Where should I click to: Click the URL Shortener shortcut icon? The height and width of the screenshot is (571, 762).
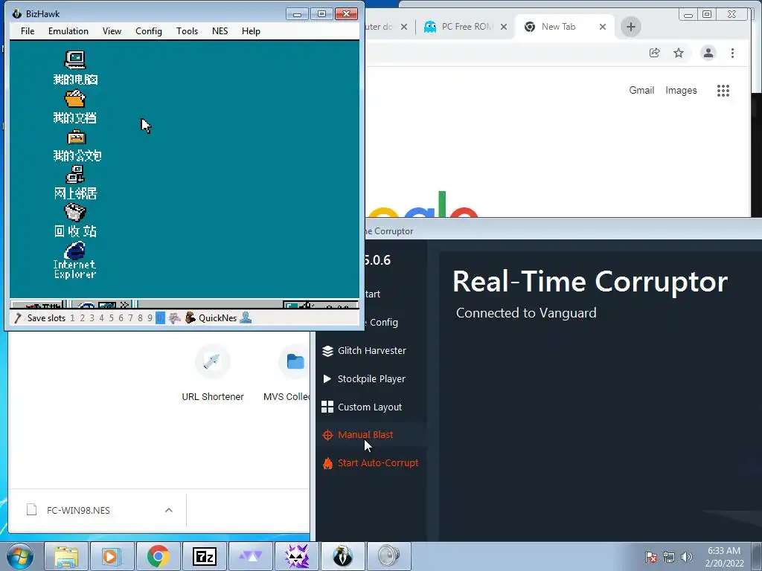pyautogui.click(x=212, y=362)
